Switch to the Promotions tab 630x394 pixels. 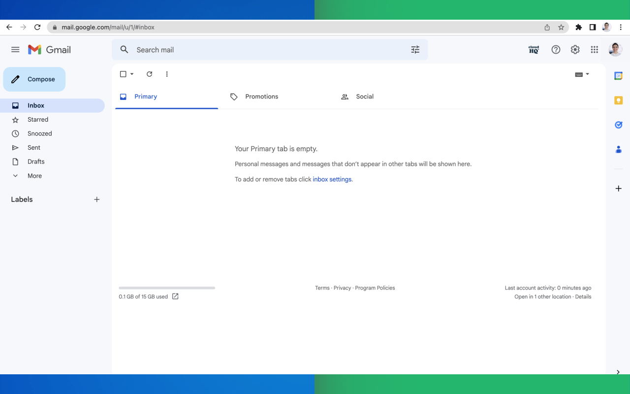261,97
